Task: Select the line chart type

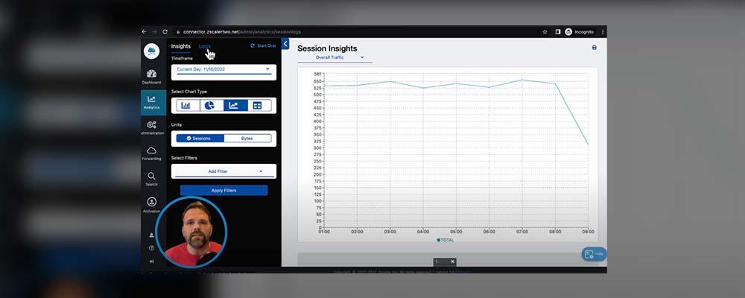Action: (x=235, y=106)
